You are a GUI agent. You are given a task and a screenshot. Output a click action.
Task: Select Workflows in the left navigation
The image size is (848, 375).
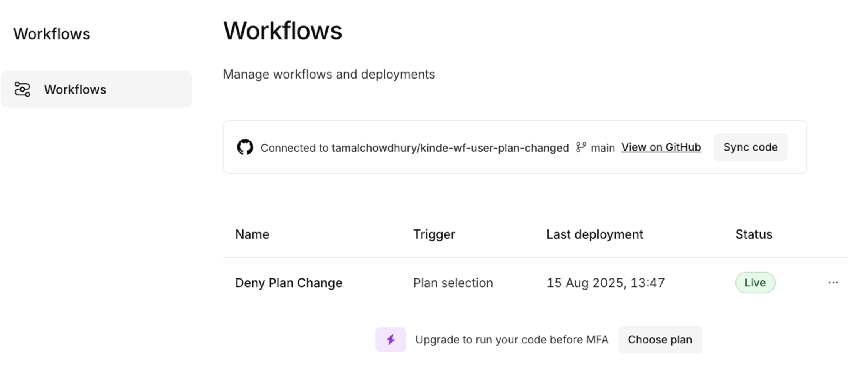click(76, 89)
